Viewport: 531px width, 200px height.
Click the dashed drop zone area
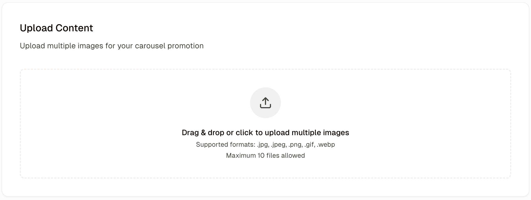pos(265,124)
